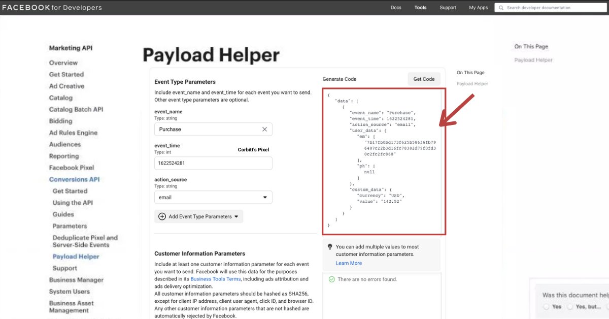Open Business Asset Management in sidebar
Screen dimensions: 609x319
72,307
